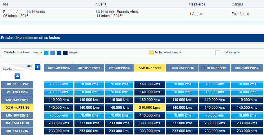
Task: Pick 189.000 kms fare for SAB 13/FEB
Action: click(x=150, y=100)
